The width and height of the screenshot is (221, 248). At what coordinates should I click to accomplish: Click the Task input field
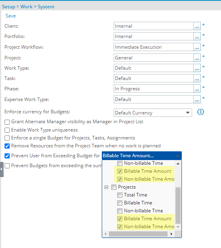[x=154, y=78]
